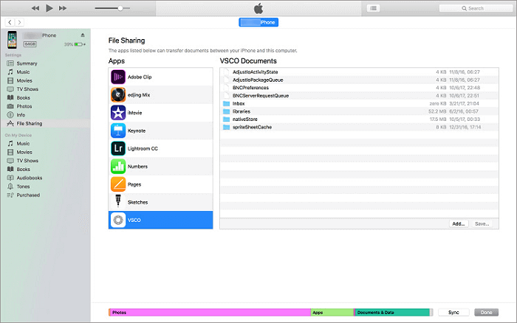Eject the iPhone from the sidebar
Screen dimensions: 517x323
82,35
